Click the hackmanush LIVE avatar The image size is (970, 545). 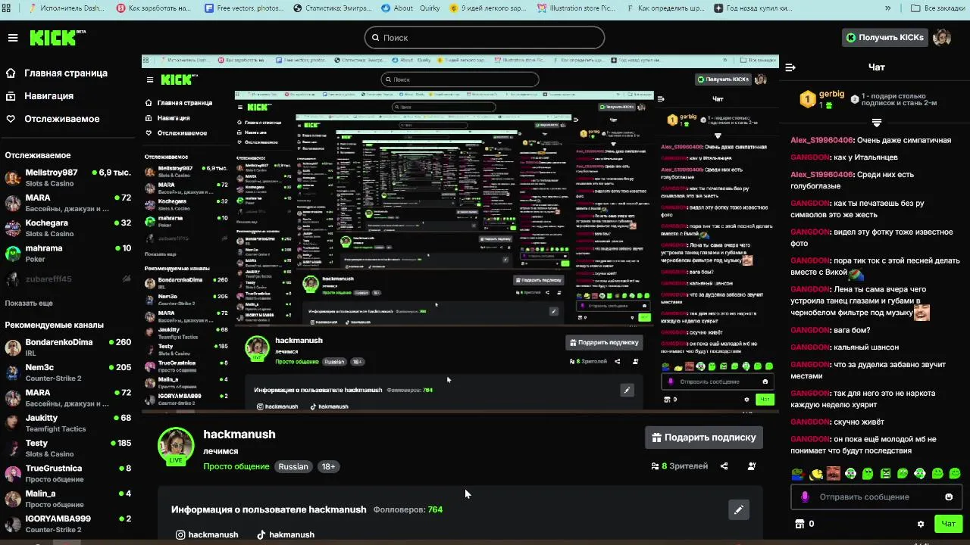[x=176, y=445]
